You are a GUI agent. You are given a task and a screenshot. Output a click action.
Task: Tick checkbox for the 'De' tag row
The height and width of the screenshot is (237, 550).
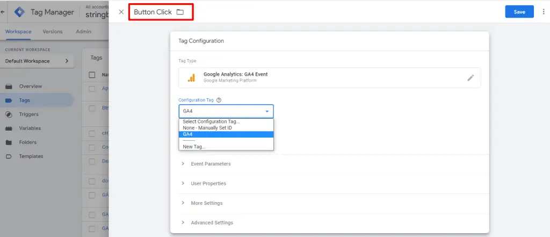92,162
